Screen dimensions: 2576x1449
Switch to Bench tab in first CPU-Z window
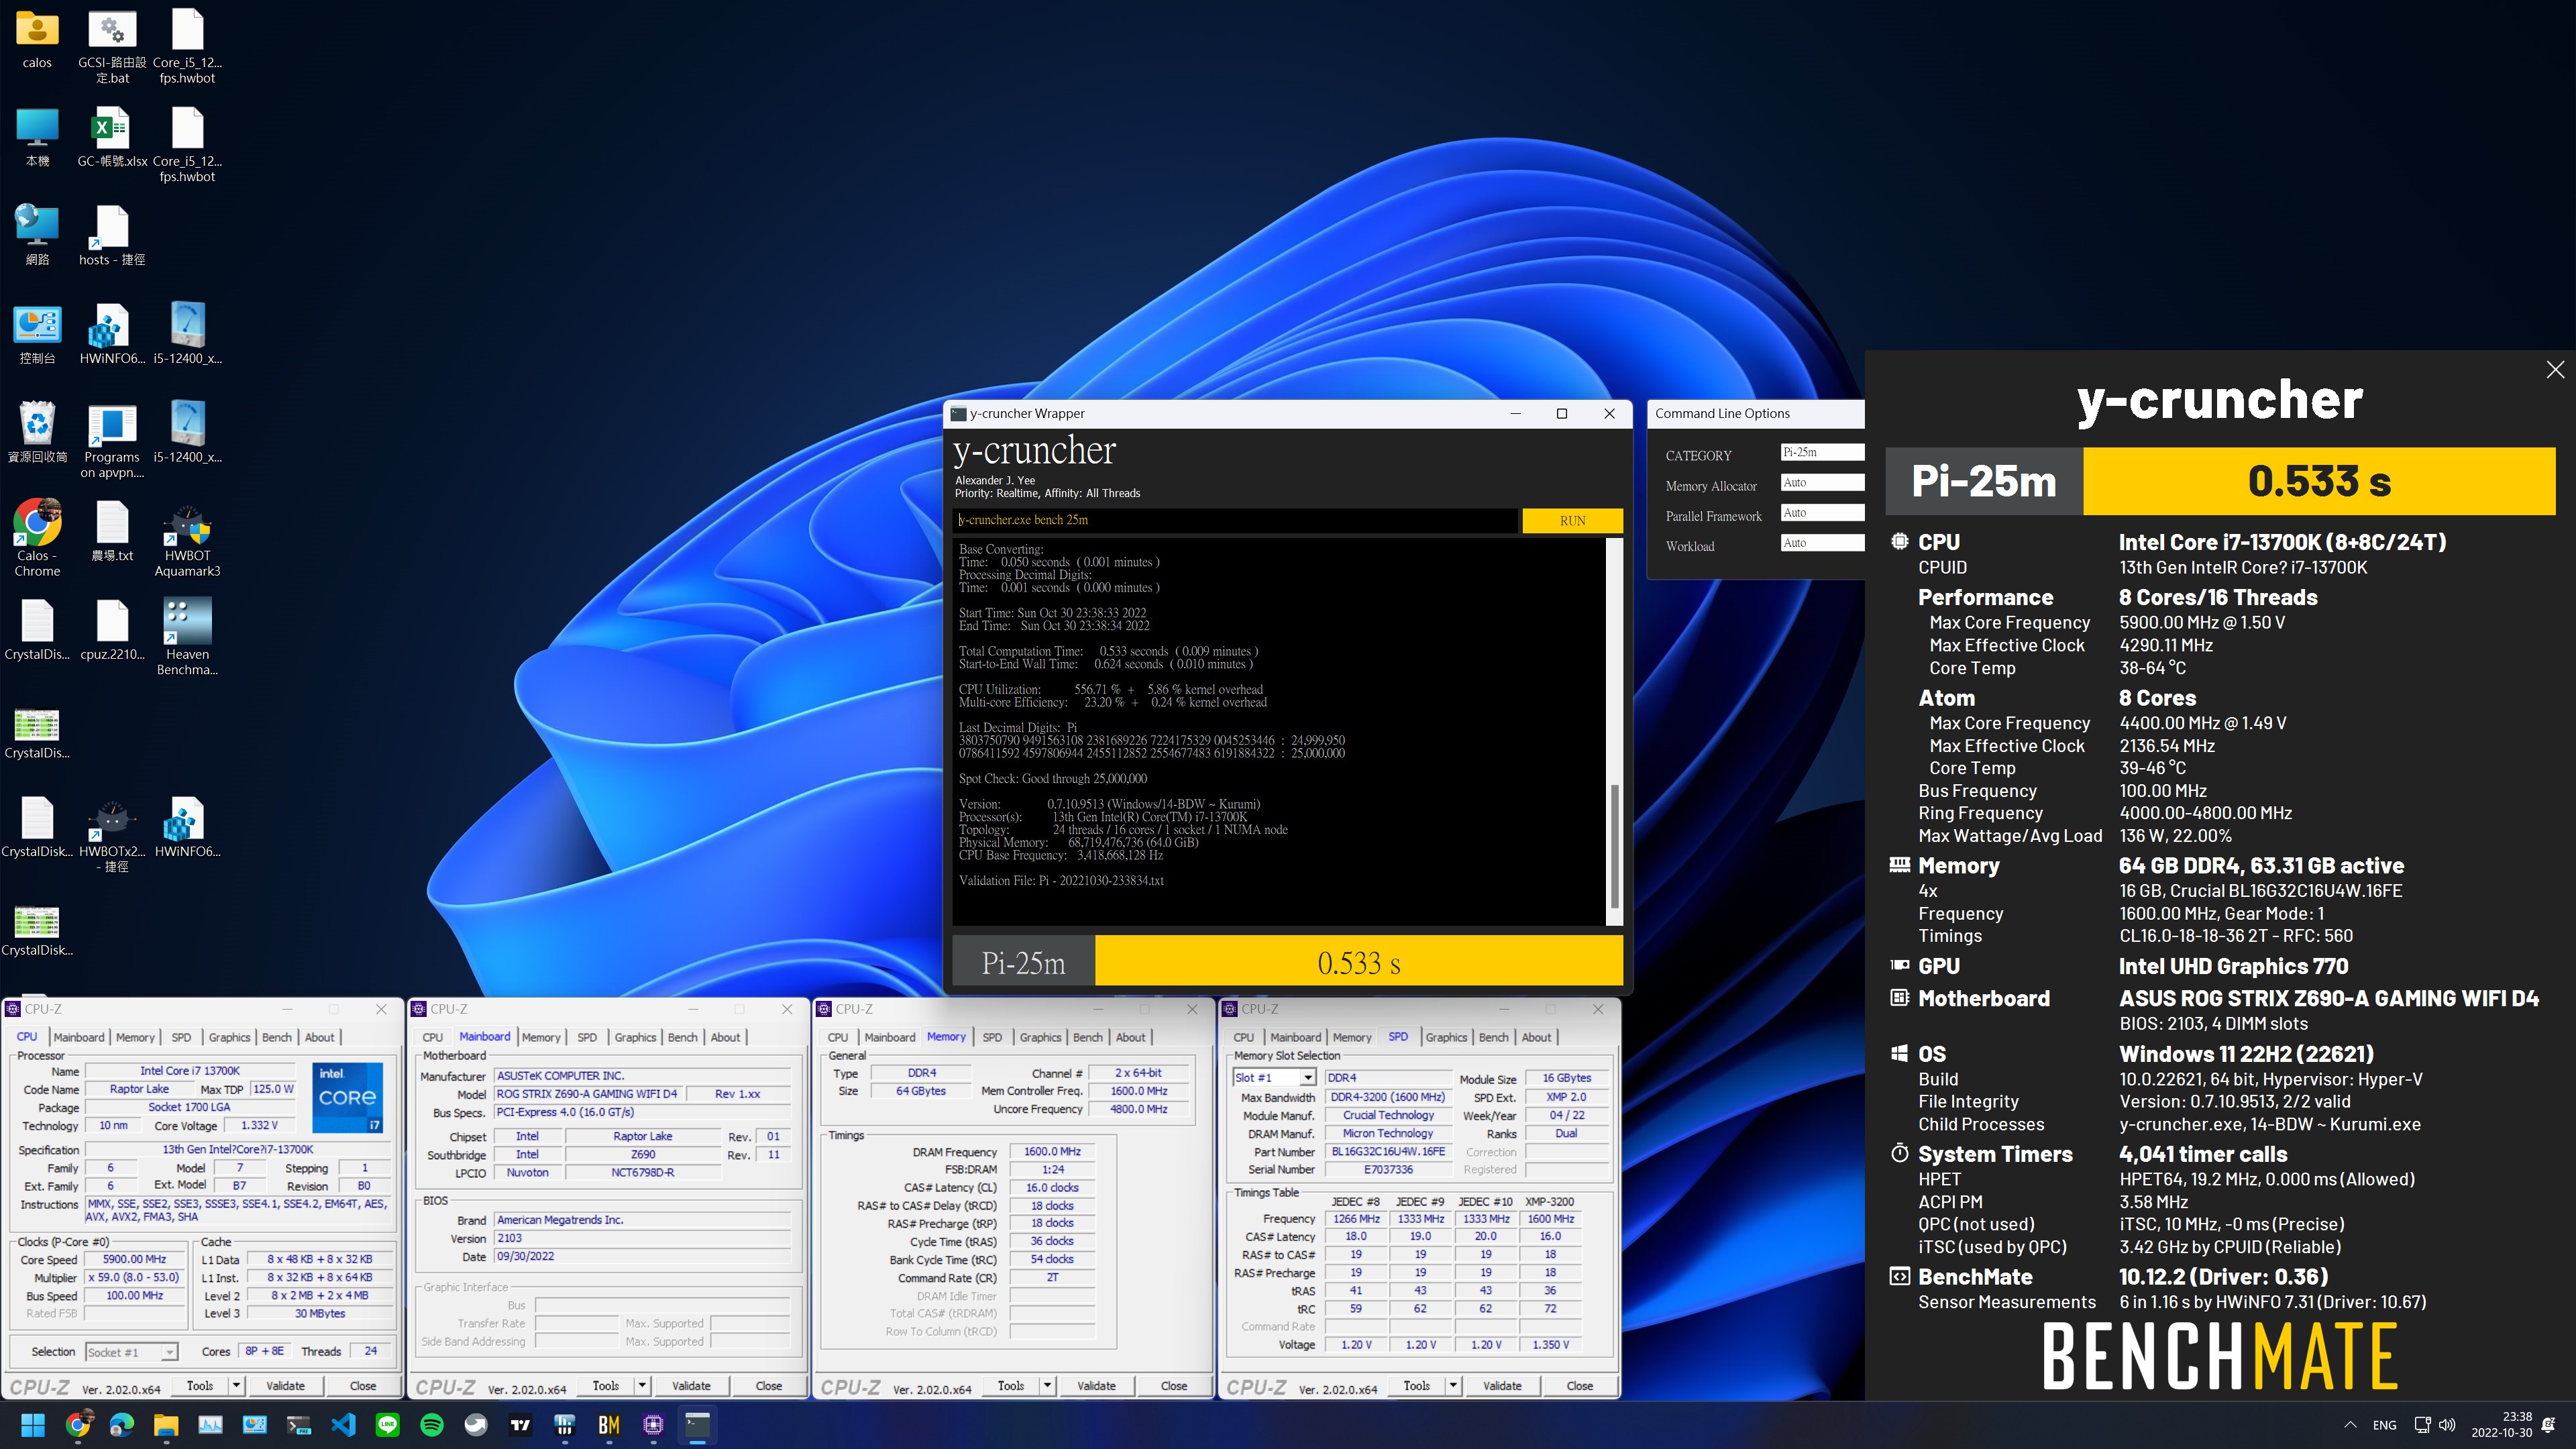277,1037
